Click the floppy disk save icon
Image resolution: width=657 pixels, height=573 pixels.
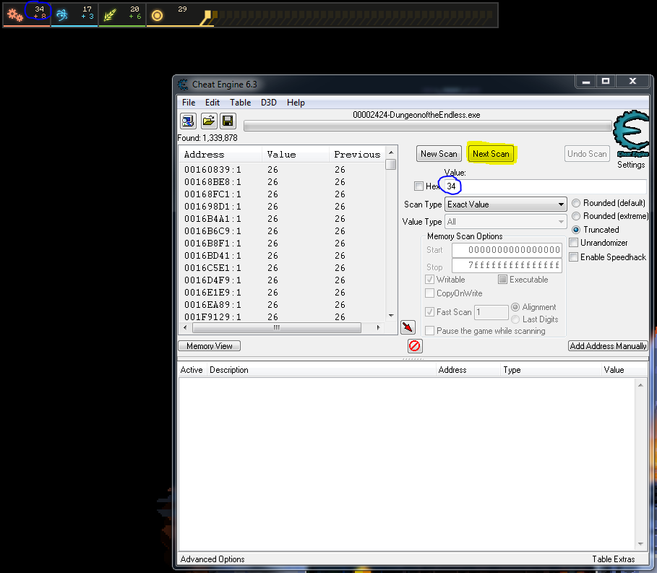coord(228,121)
